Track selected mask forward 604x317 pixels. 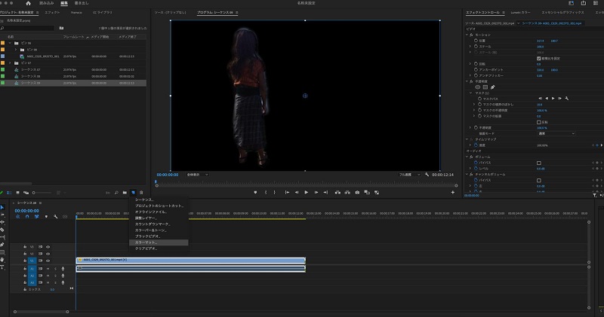click(x=553, y=99)
